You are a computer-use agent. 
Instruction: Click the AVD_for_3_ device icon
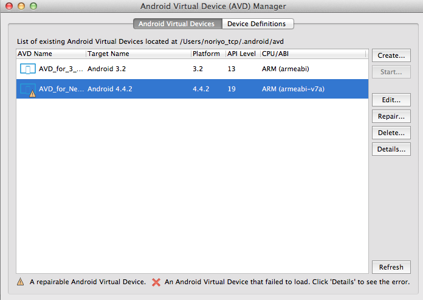[x=28, y=69]
